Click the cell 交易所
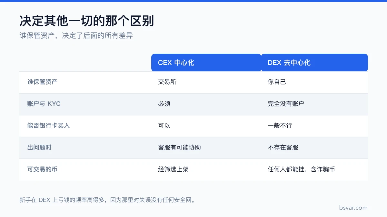387x217 pixels. [x=167, y=82]
